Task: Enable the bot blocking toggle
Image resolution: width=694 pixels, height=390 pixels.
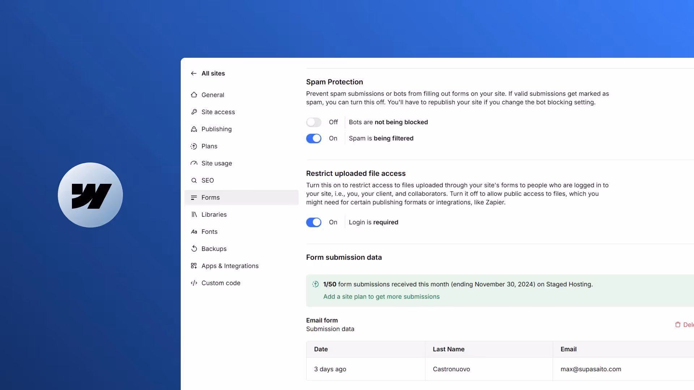Action: point(314,122)
